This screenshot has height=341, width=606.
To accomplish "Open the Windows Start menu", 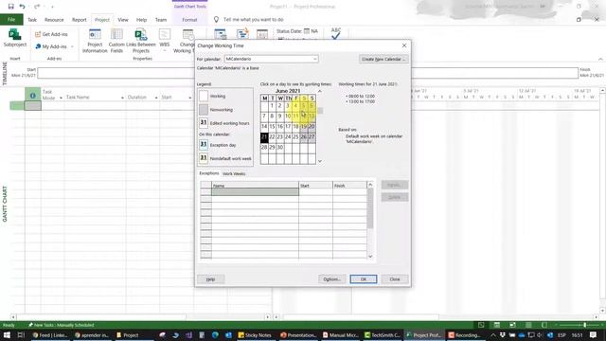I will pos(7,334).
